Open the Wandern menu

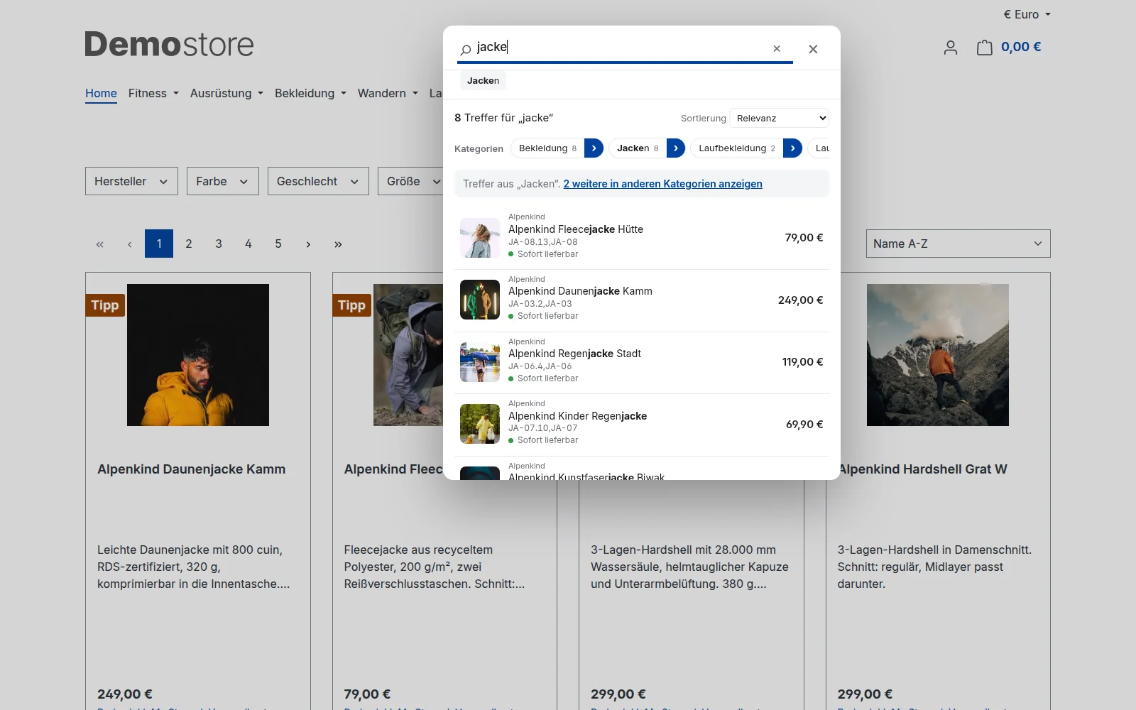388,93
